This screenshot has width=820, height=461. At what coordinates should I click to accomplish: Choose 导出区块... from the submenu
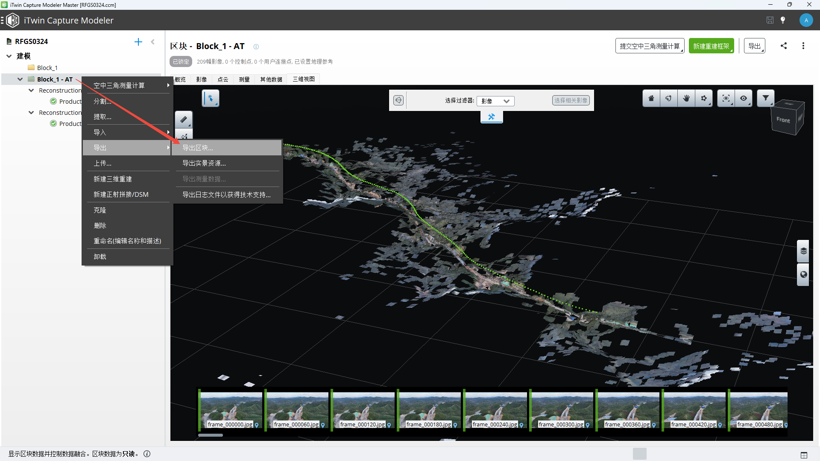[198, 148]
